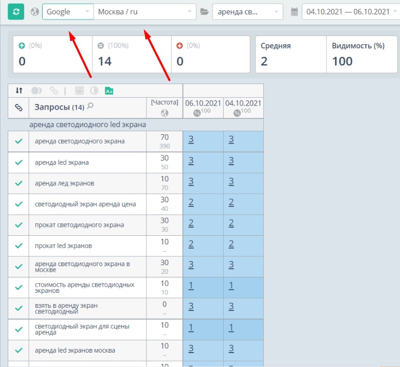Click the query прокат led экранов
Screen dimensions: 400x367
63,246
